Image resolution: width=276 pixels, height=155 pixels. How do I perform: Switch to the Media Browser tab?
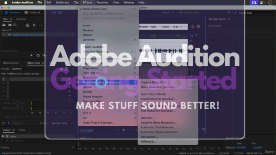(11, 63)
